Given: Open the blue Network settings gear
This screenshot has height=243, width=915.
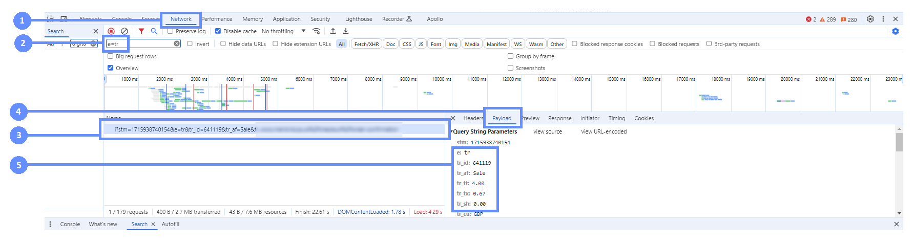Looking at the screenshot, I should click(x=895, y=31).
